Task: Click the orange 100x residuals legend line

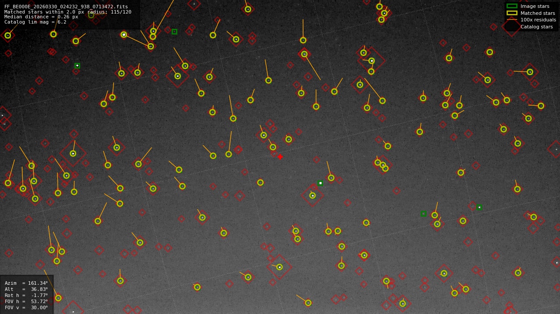Action: tap(512, 20)
